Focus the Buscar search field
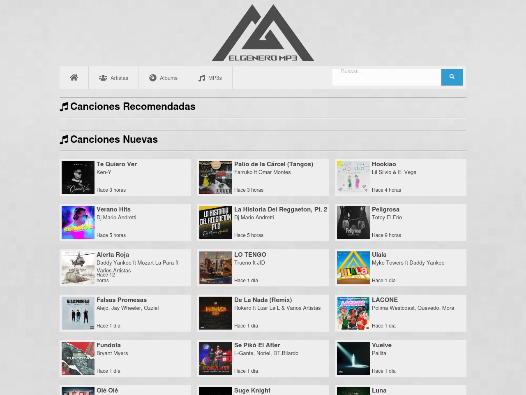The image size is (526, 395). [387, 77]
